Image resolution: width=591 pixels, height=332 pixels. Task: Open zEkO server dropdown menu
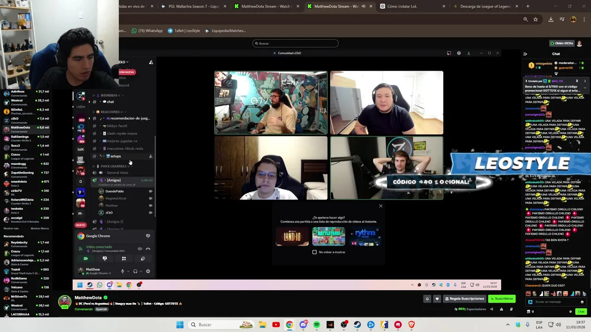pyautogui.click(x=124, y=62)
